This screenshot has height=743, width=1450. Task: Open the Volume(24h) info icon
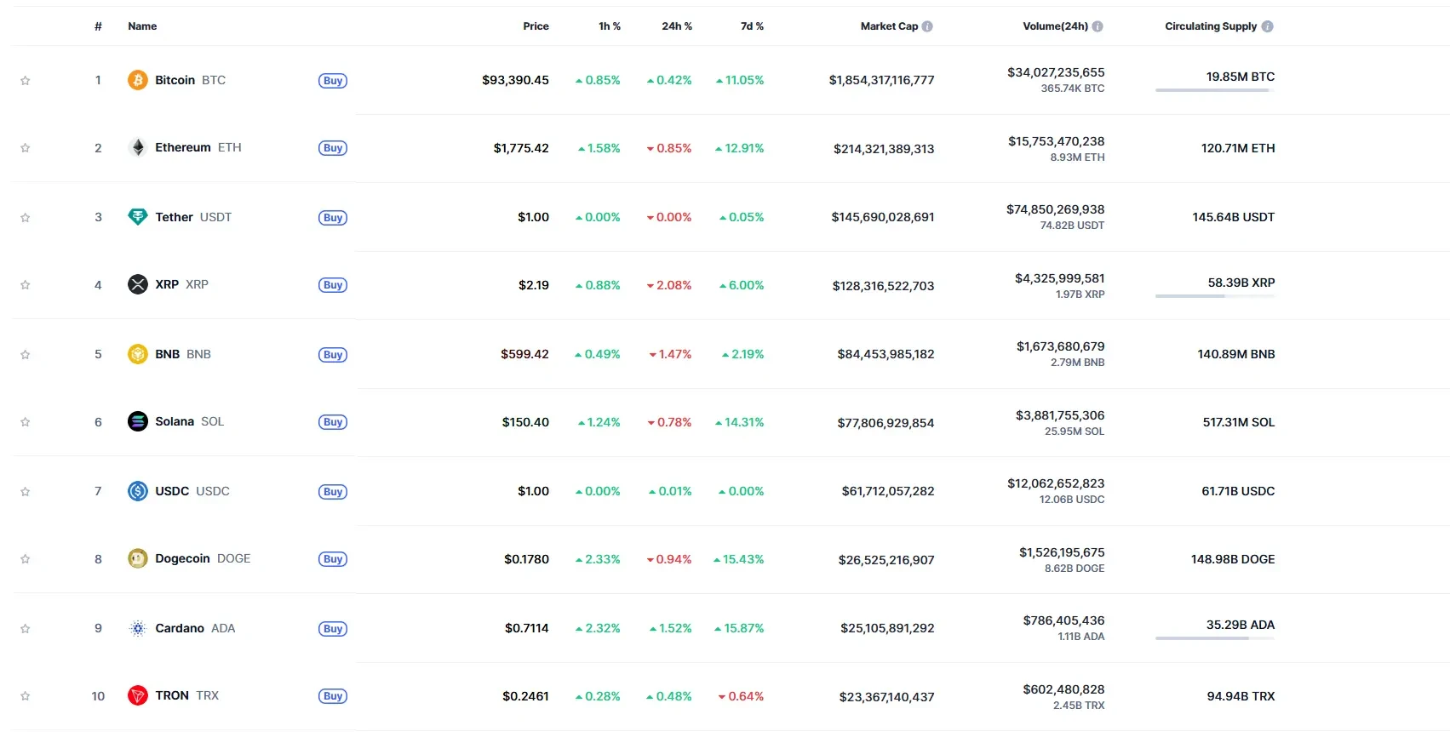tap(1098, 26)
